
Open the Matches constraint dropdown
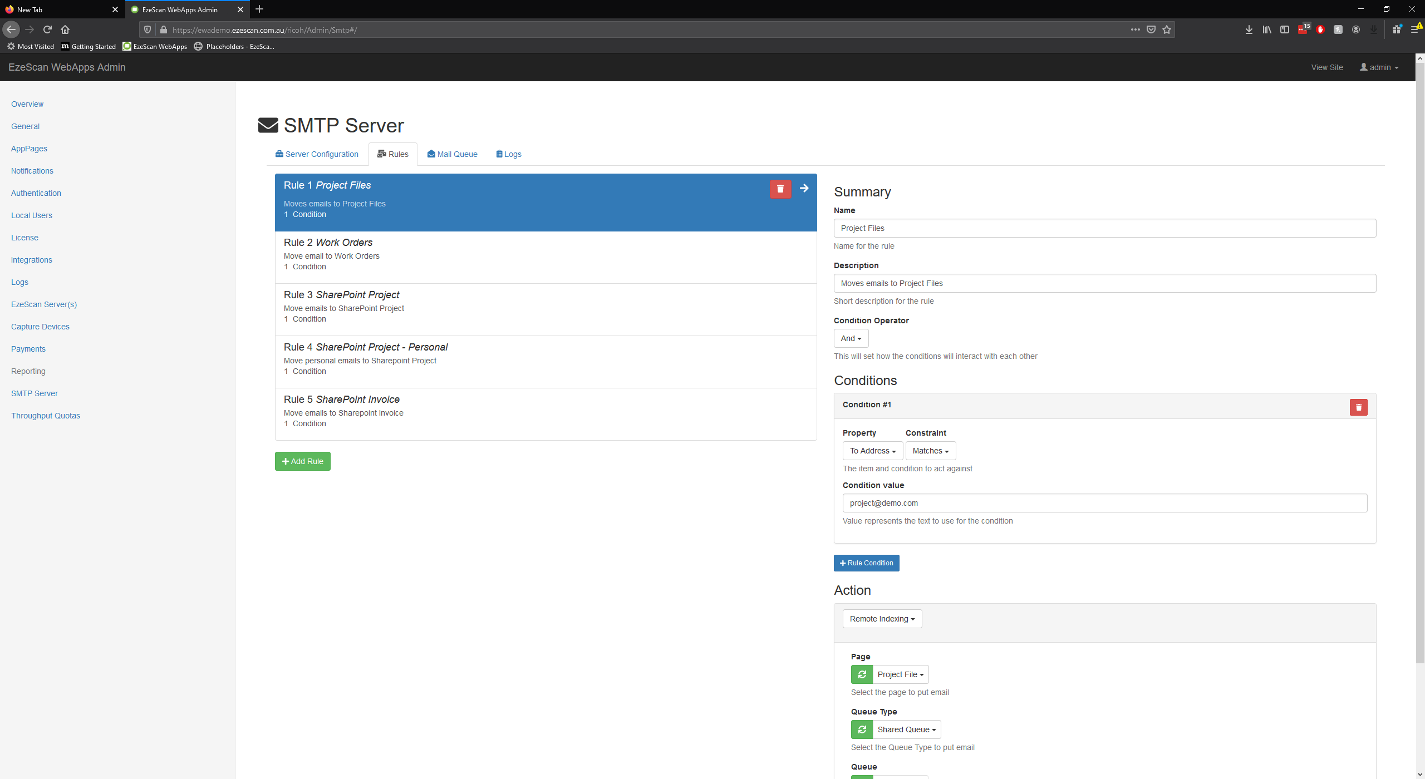click(x=930, y=451)
